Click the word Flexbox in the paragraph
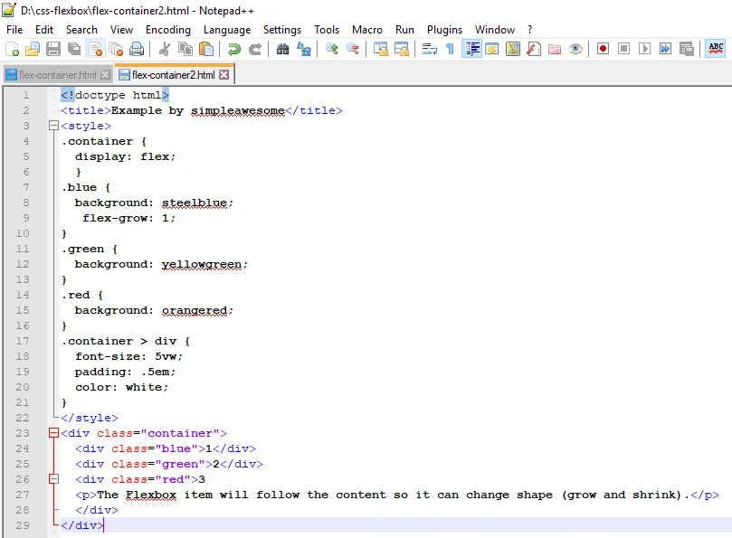Screen dimensions: 732x538 pyautogui.click(x=151, y=495)
